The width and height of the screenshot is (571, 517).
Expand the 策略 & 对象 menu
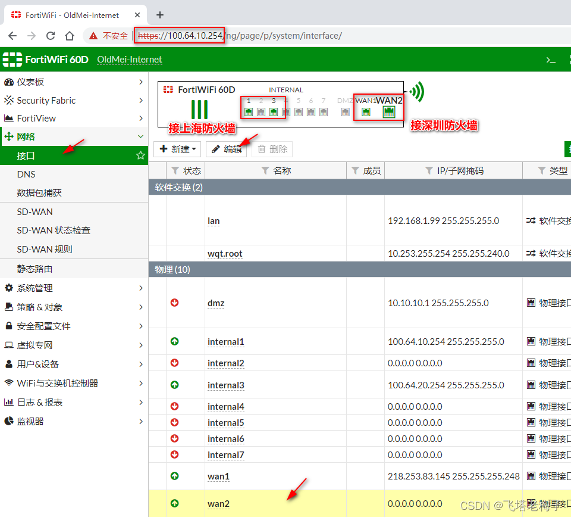click(74, 307)
